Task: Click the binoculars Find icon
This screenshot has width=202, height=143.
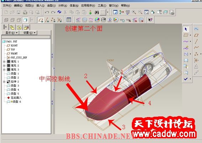Action: pyautogui.click(x=97, y=12)
